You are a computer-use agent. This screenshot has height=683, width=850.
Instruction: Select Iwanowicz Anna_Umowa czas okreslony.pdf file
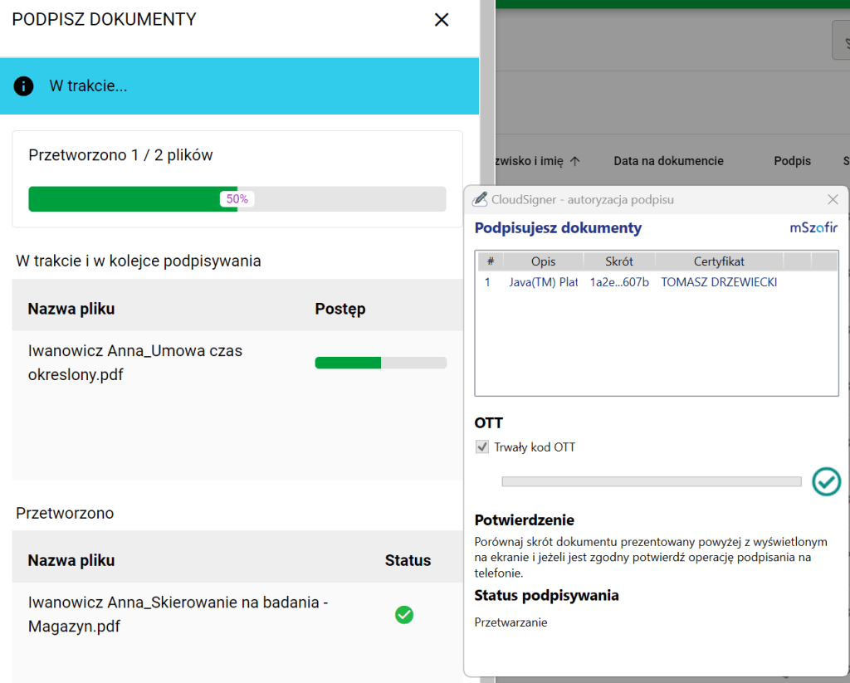(x=135, y=363)
